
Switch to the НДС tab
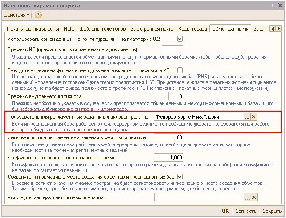[x=69, y=29]
